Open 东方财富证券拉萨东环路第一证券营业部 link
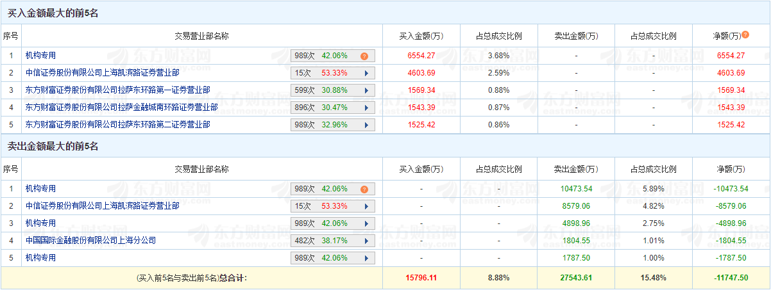This screenshot has width=771, height=290. pyautogui.click(x=117, y=90)
